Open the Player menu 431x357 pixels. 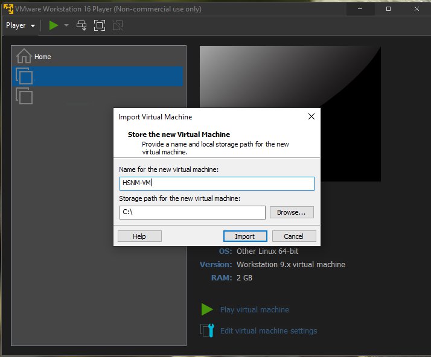(20, 25)
